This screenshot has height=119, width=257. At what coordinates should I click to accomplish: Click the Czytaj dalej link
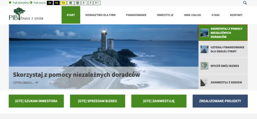pyautogui.click(x=25, y=83)
